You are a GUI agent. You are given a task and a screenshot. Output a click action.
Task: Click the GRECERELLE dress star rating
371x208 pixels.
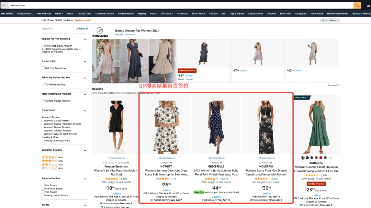pos(211,179)
